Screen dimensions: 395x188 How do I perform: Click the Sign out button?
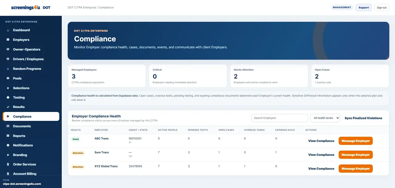[382, 7]
